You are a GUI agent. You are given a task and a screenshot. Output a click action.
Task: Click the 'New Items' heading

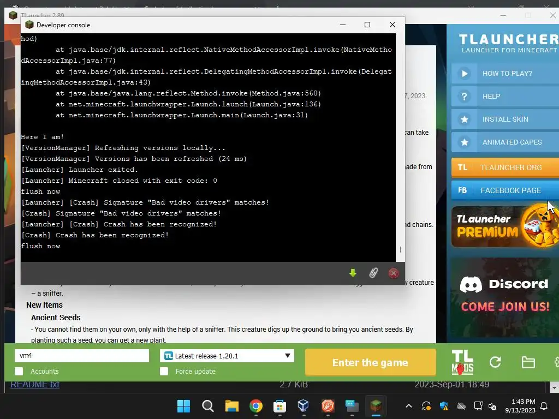click(x=44, y=305)
